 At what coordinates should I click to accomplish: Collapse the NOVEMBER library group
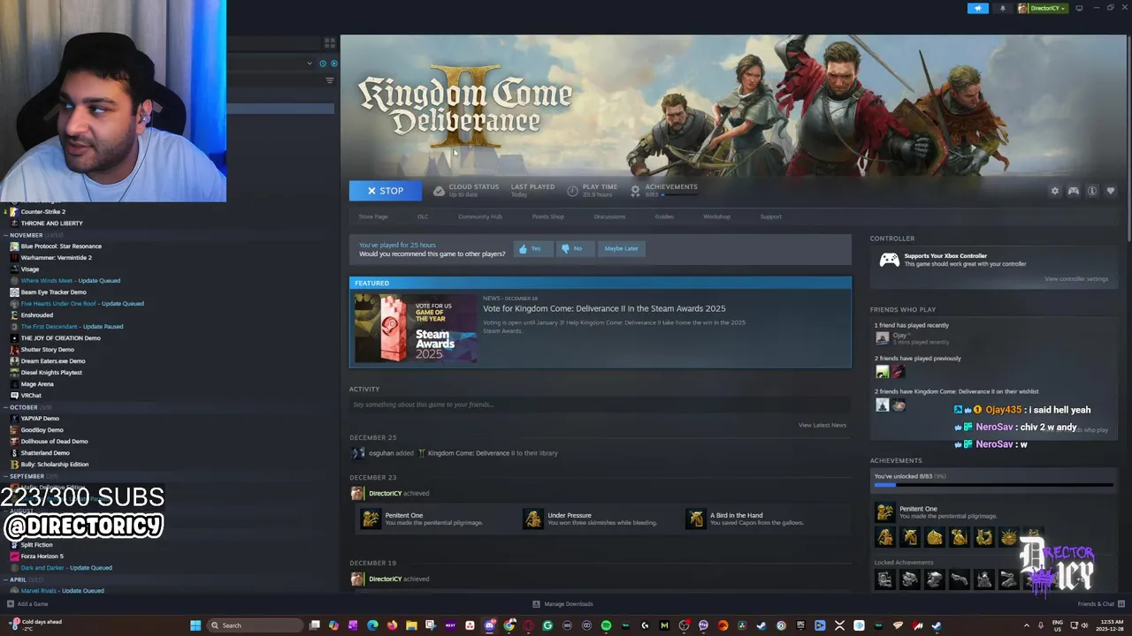pyautogui.click(x=6, y=235)
